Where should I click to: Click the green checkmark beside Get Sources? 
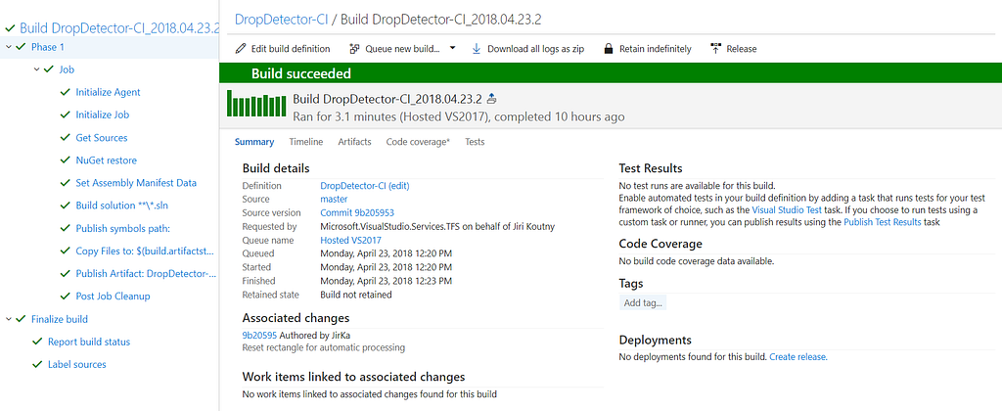[x=64, y=137]
